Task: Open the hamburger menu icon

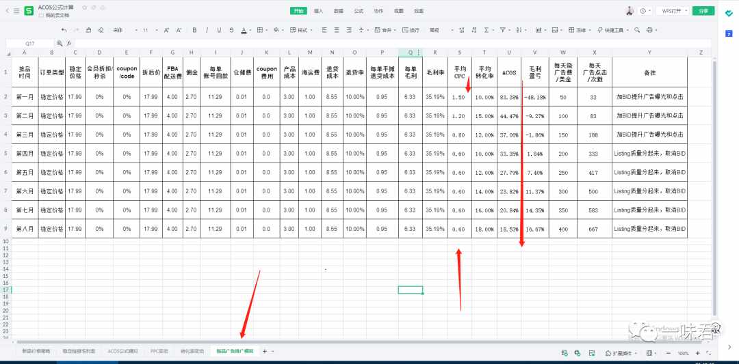Action: point(16,10)
